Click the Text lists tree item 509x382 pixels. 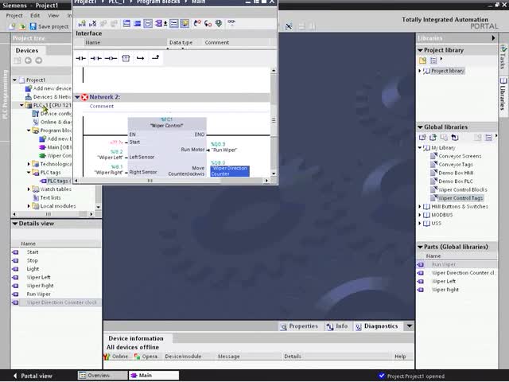[50, 198]
